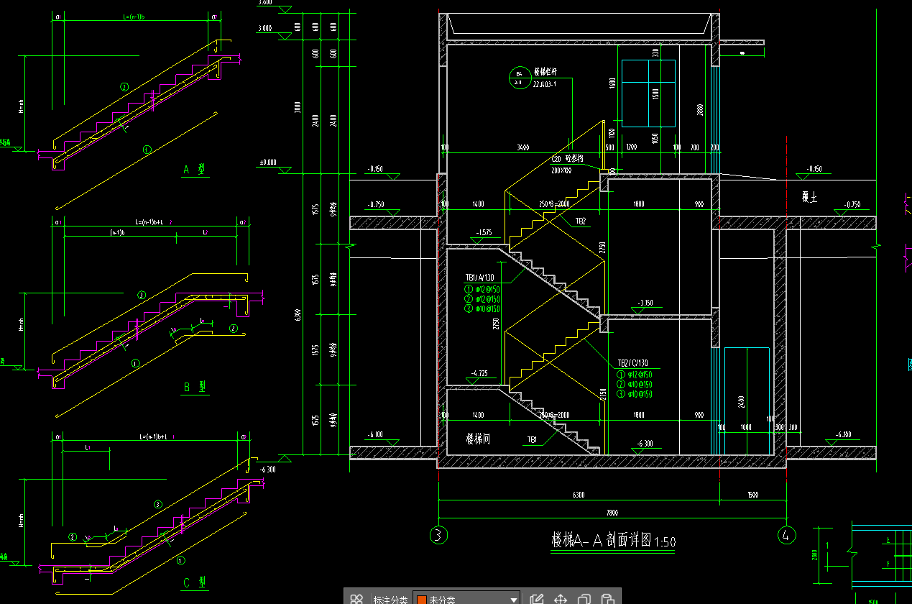Viewport: 912px width, 604px height.
Task: Click the TB2 label beside upper stair
Action: pos(581,222)
